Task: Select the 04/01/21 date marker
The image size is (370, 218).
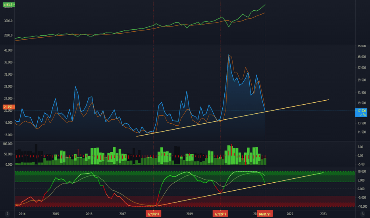Action: click(x=265, y=214)
